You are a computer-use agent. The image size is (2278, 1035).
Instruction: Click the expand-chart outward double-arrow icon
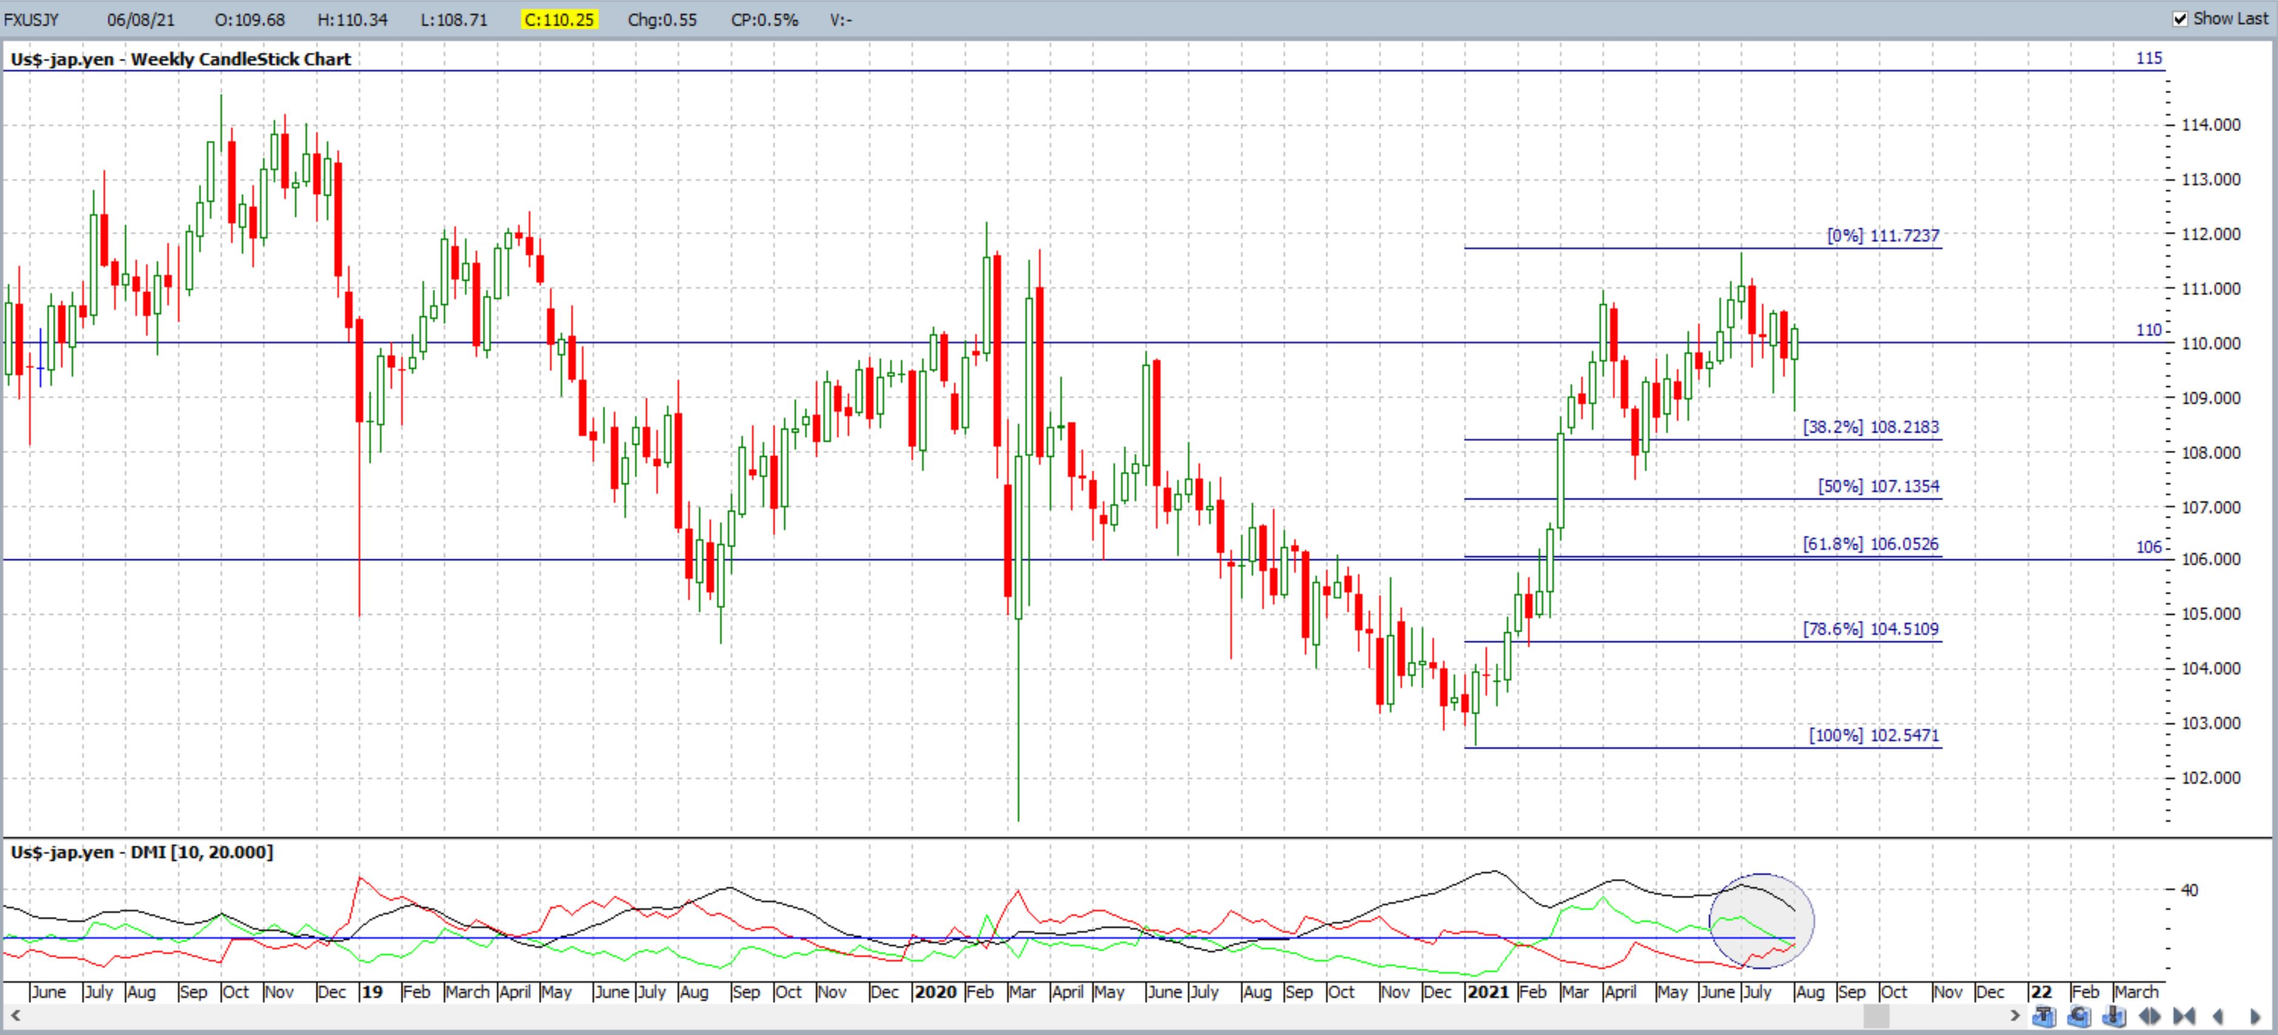2150,1016
